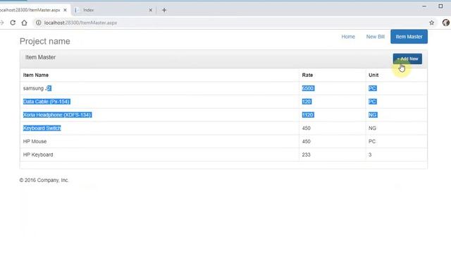Bookmark this page with the star icon
451x254 pixels.
coord(431,23)
